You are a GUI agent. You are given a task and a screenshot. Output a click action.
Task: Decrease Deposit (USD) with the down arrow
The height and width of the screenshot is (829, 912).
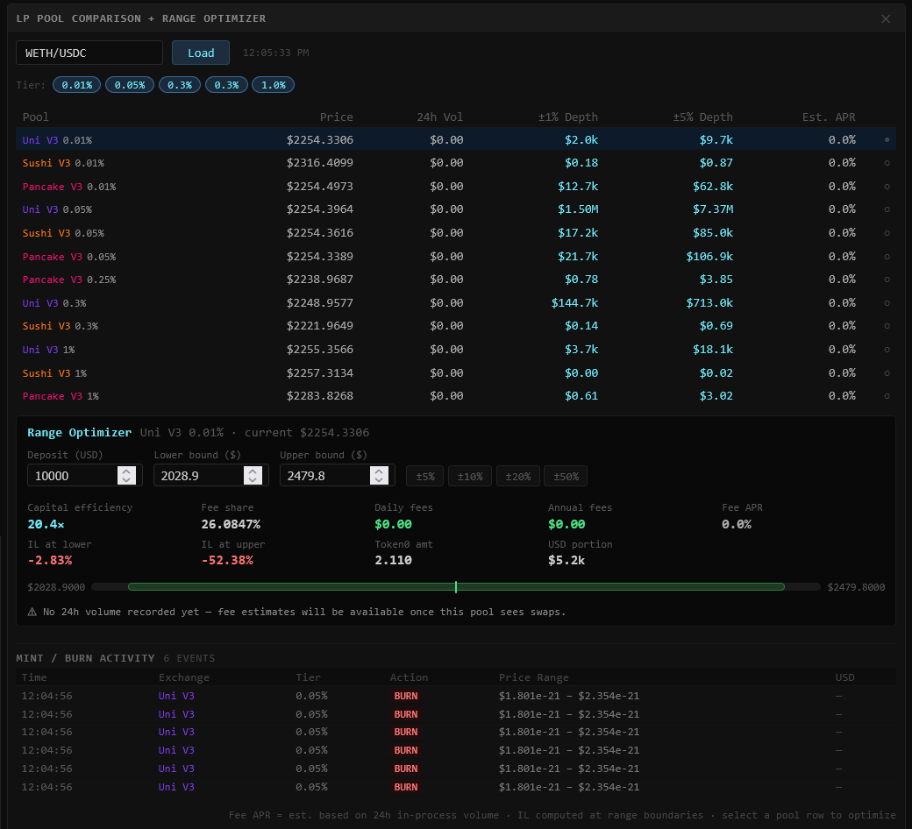[127, 480]
